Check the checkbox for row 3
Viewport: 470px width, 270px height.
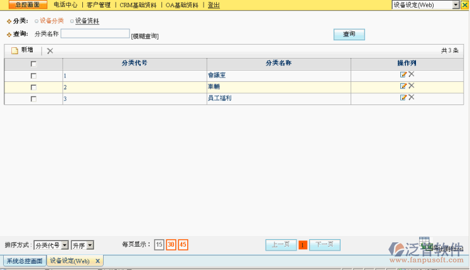click(33, 99)
